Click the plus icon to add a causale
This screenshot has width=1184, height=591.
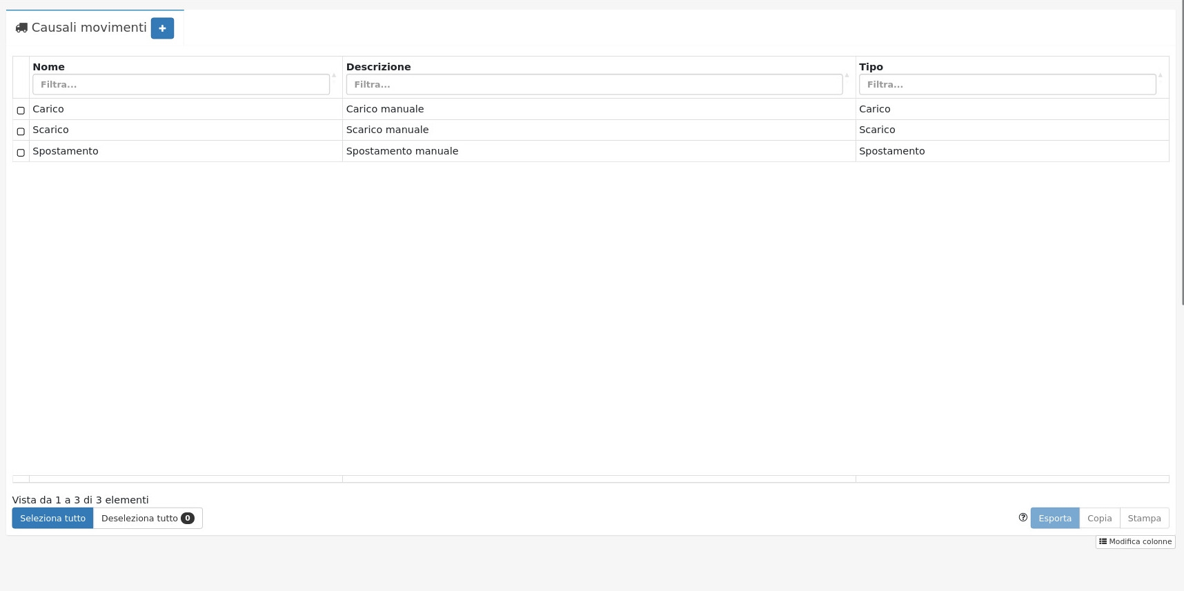[162, 28]
